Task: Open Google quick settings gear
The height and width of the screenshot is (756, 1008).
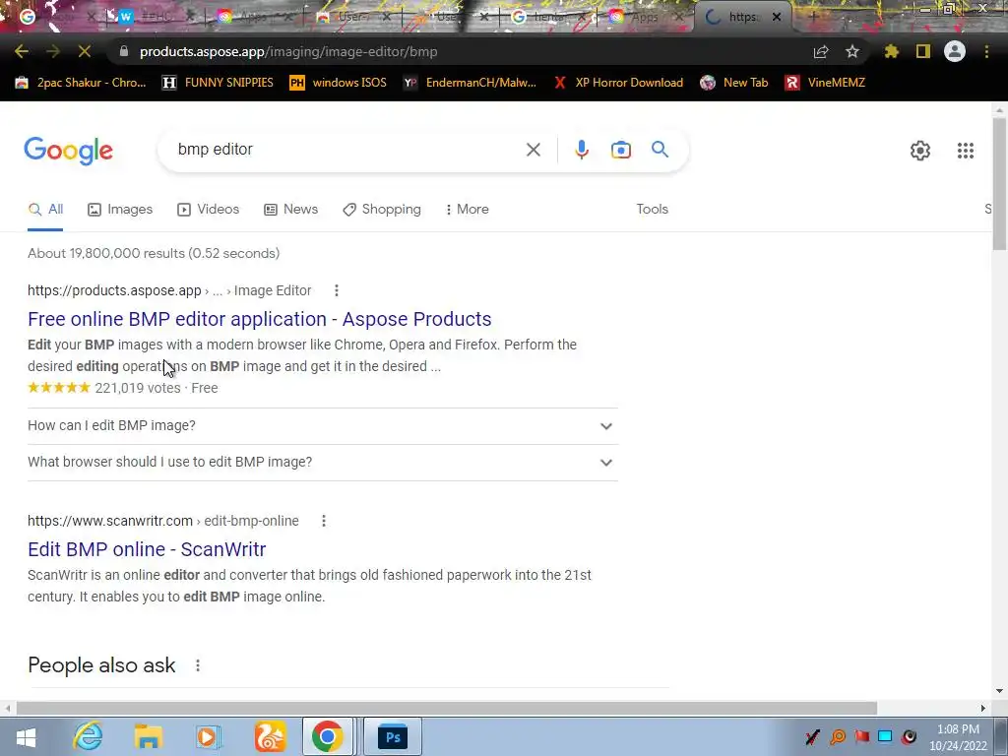Action: [x=920, y=151]
